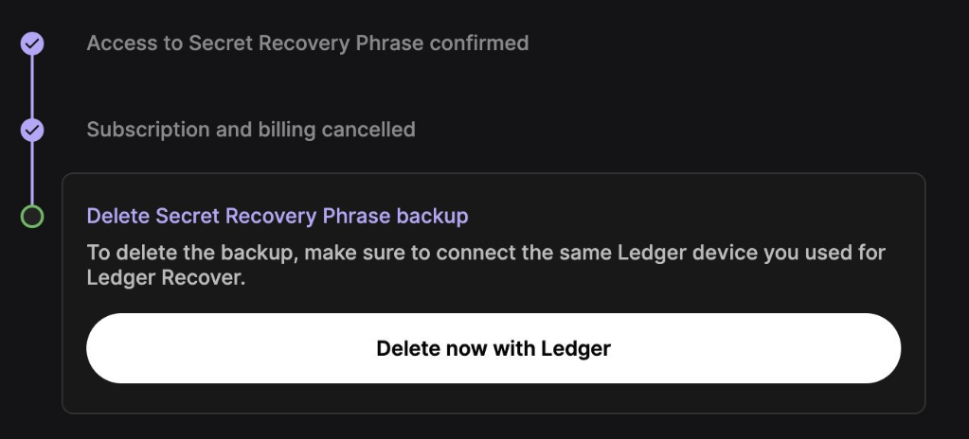Viewport: 969px width, 439px height.
Task: Select the empty green circle step indicator
Action: coord(32,217)
